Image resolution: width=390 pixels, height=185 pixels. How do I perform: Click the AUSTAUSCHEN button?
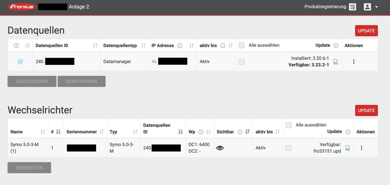tap(32, 82)
